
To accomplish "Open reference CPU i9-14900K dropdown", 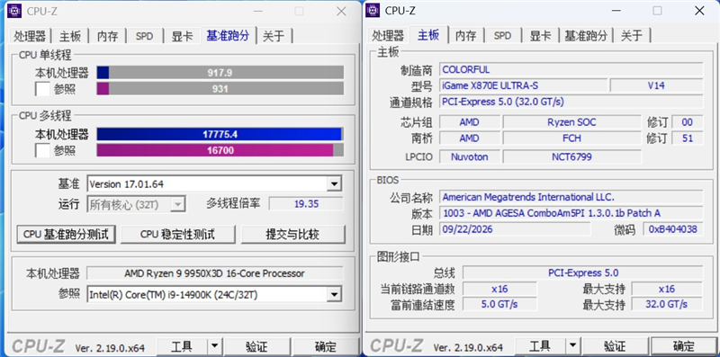I will point(334,294).
